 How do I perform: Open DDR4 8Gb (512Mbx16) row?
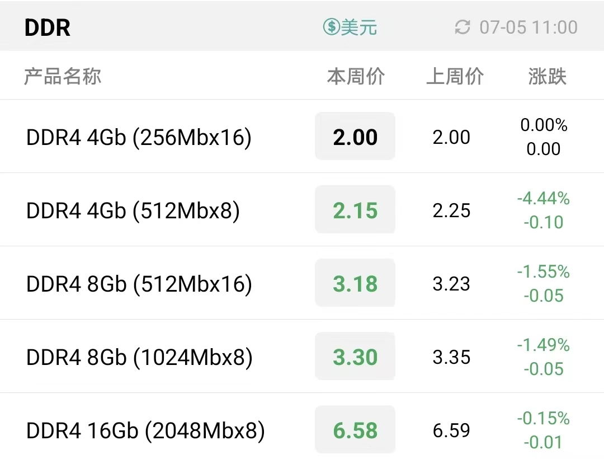(x=302, y=283)
